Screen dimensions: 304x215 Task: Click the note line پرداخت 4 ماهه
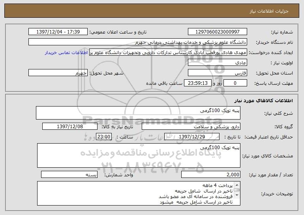[x=218, y=185]
